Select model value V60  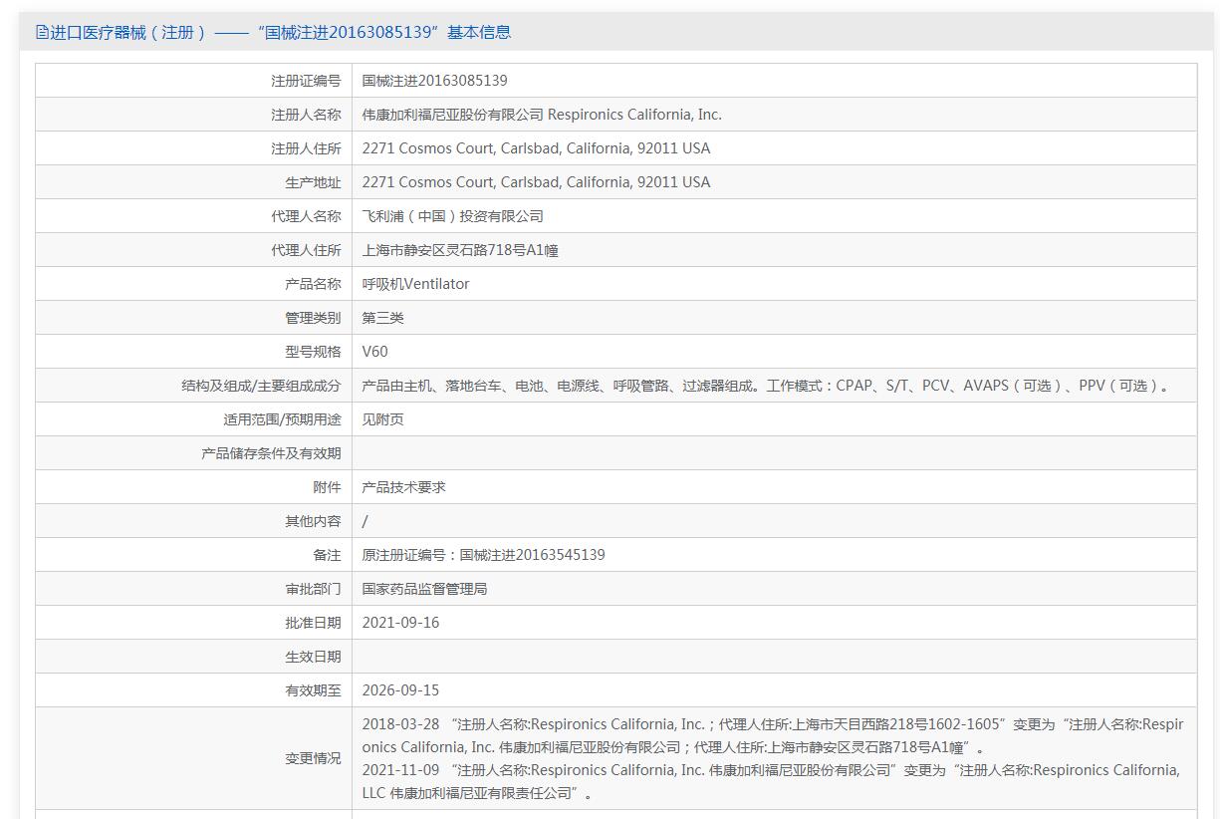tap(374, 352)
